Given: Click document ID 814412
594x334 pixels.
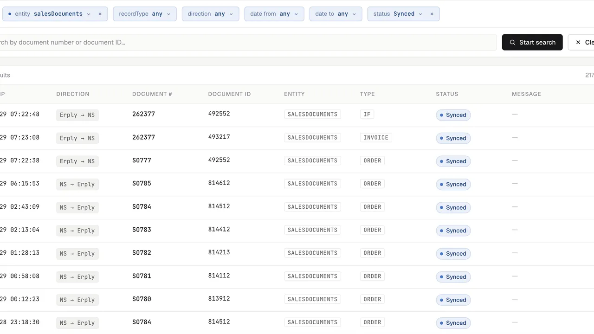Looking at the screenshot, I should (x=219, y=230).
